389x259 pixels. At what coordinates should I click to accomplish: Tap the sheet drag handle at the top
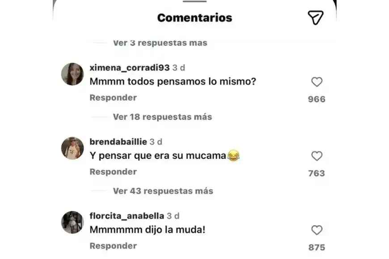pyautogui.click(x=194, y=2)
